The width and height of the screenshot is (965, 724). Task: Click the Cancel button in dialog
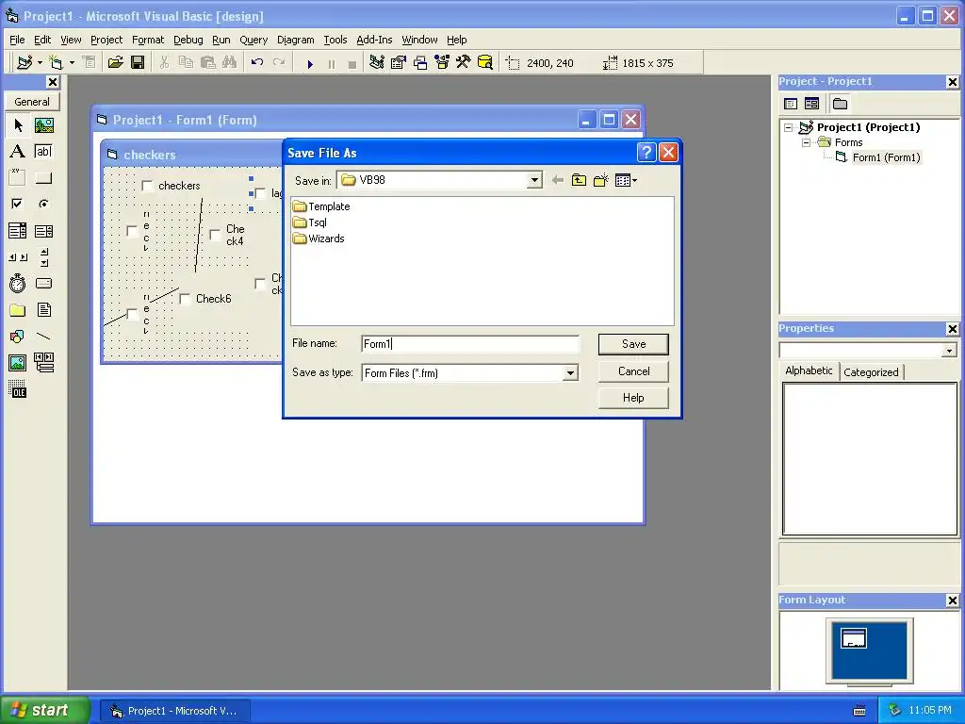pos(633,371)
